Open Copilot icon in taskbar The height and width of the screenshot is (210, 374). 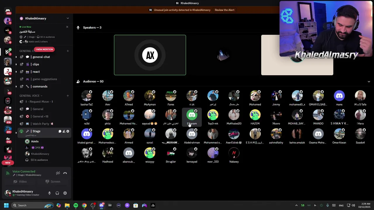[x=59, y=205]
